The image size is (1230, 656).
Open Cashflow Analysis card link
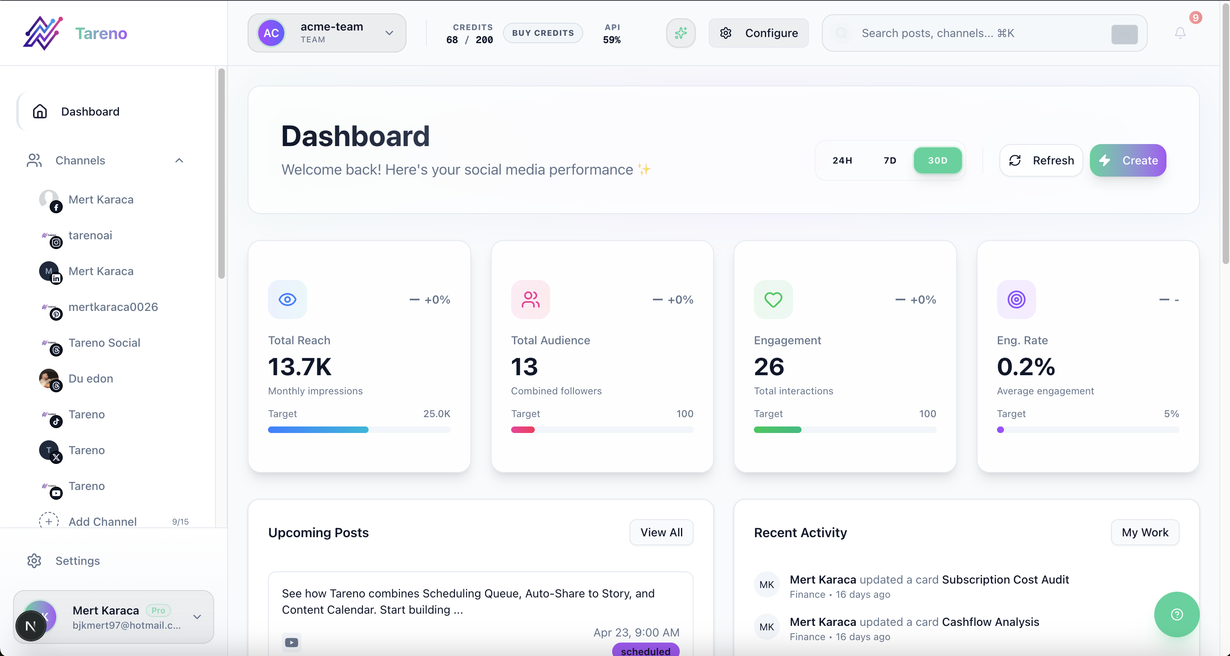point(990,622)
